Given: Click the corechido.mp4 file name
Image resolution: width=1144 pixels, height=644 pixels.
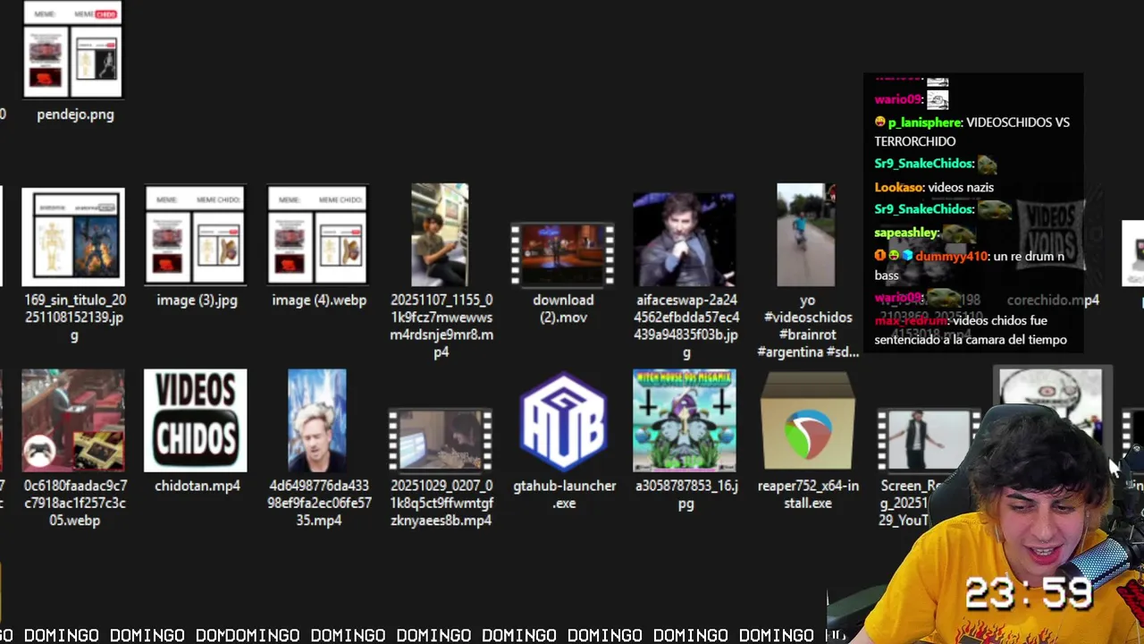Looking at the screenshot, I should 1053,301.
